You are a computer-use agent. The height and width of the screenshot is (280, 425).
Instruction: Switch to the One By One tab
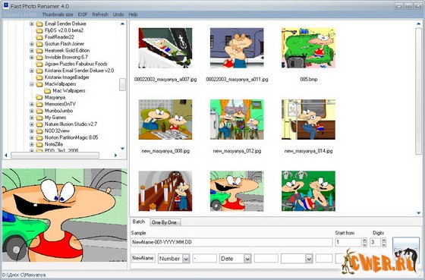click(x=164, y=222)
